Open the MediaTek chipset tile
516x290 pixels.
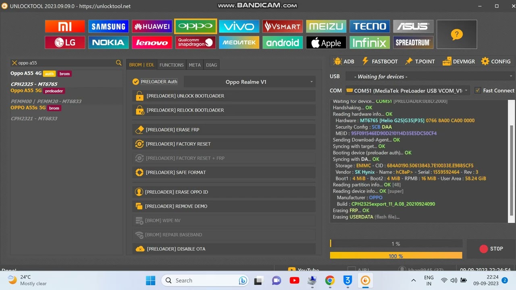239,42
